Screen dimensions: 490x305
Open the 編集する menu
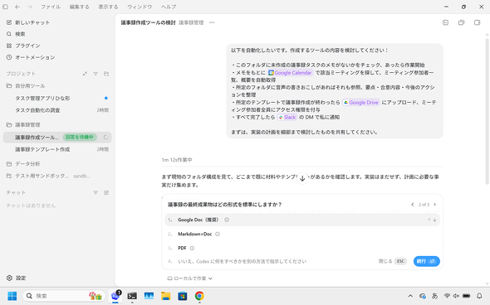click(79, 7)
